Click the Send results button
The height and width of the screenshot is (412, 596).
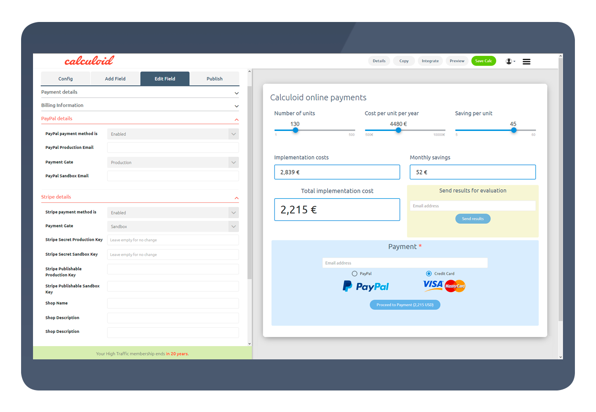coord(473,219)
